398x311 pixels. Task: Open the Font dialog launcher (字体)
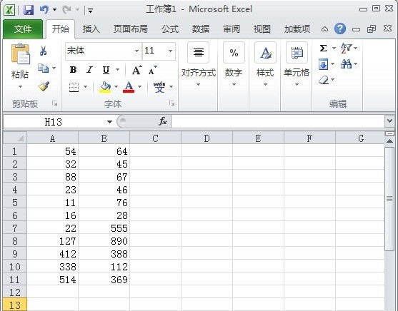(x=171, y=103)
